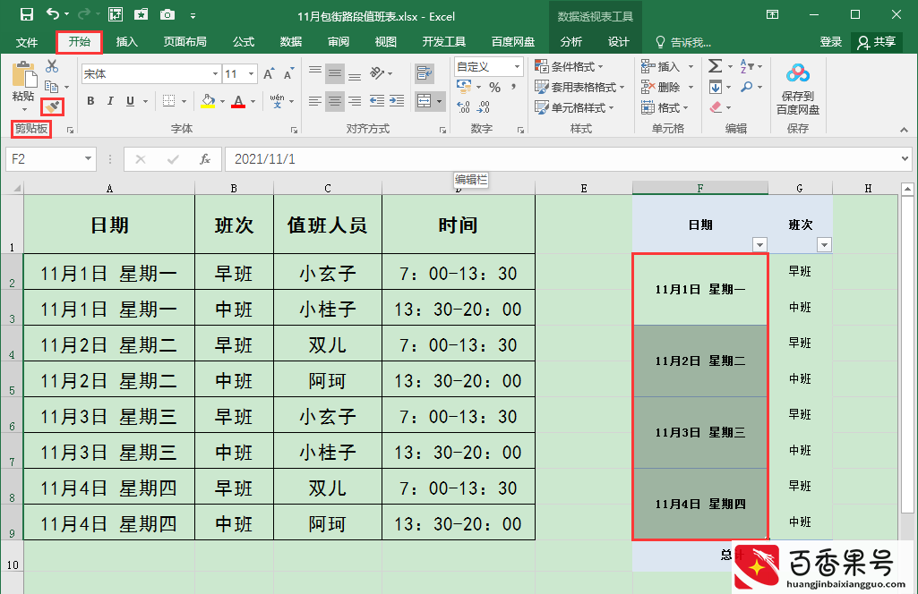918x594 pixels.
Task: Toggle align left button
Action: coord(315,101)
